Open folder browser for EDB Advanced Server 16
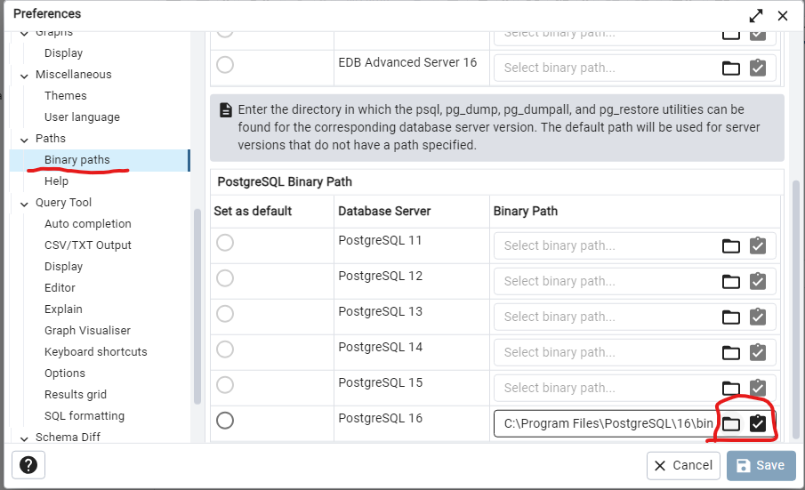Viewport: 805px width, 490px height. (x=730, y=68)
